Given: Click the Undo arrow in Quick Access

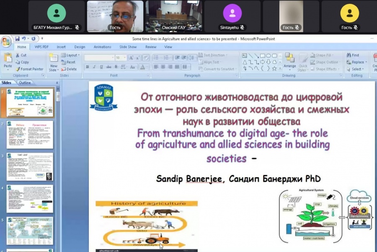Looking at the screenshot, I should 24,38.
